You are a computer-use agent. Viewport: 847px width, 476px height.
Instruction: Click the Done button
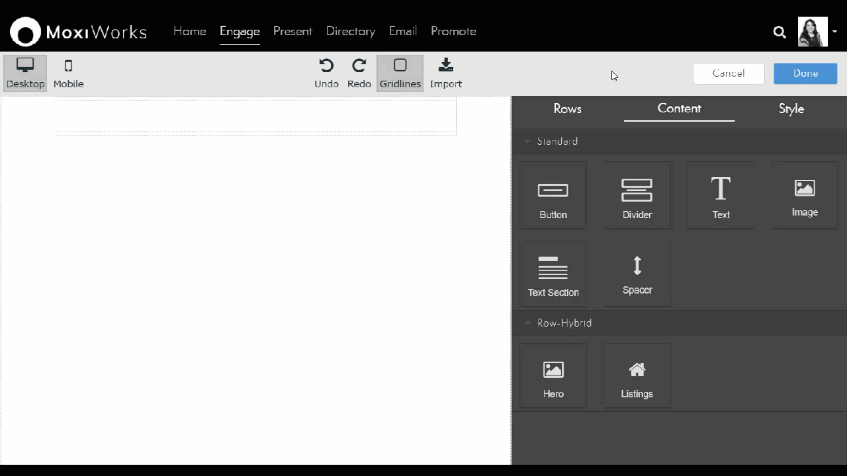(805, 73)
